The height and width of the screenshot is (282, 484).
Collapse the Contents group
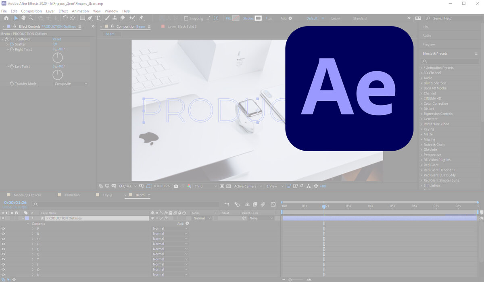28,224
